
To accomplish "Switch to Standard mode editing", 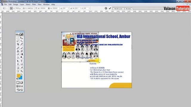I will [18, 83].
